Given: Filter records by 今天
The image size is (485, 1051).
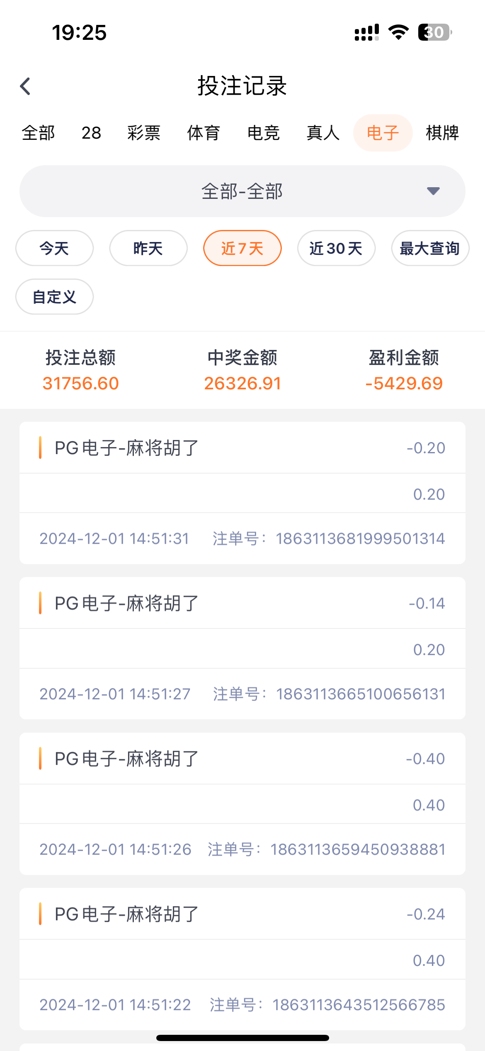Looking at the screenshot, I should pos(54,248).
